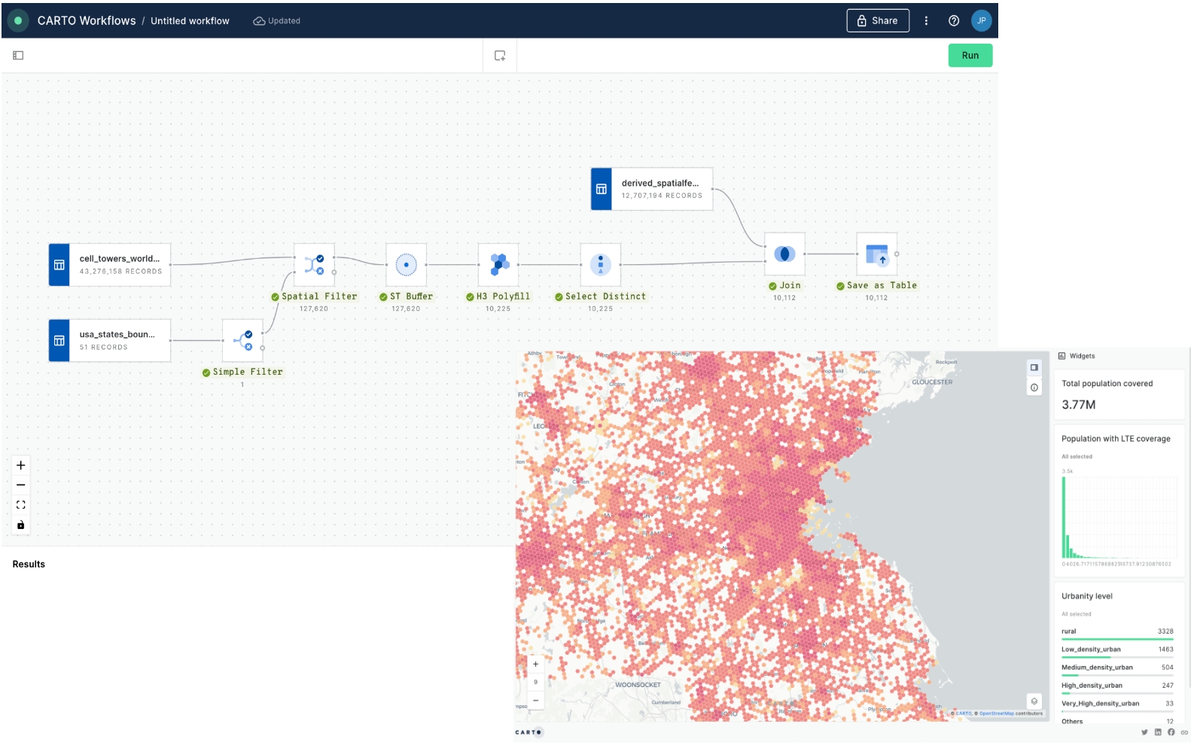Click the Select Distinct node
Viewport: 1191px width, 745px height.
click(600, 264)
